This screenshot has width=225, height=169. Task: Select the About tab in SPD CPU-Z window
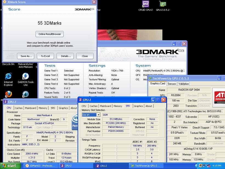pyautogui.click(x=149, y=106)
